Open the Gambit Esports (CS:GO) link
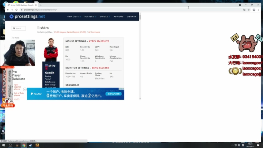Viewport: 263px width, 148px height. coord(76,32)
